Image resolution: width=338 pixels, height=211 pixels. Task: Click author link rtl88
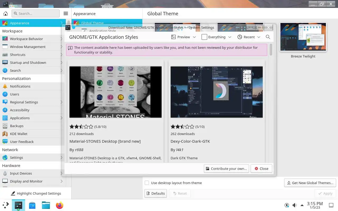click(x=79, y=150)
